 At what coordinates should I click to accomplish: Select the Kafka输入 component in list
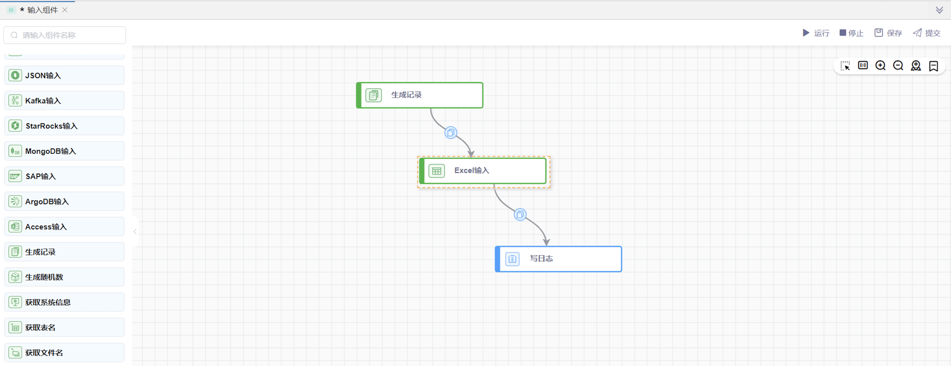(64, 101)
